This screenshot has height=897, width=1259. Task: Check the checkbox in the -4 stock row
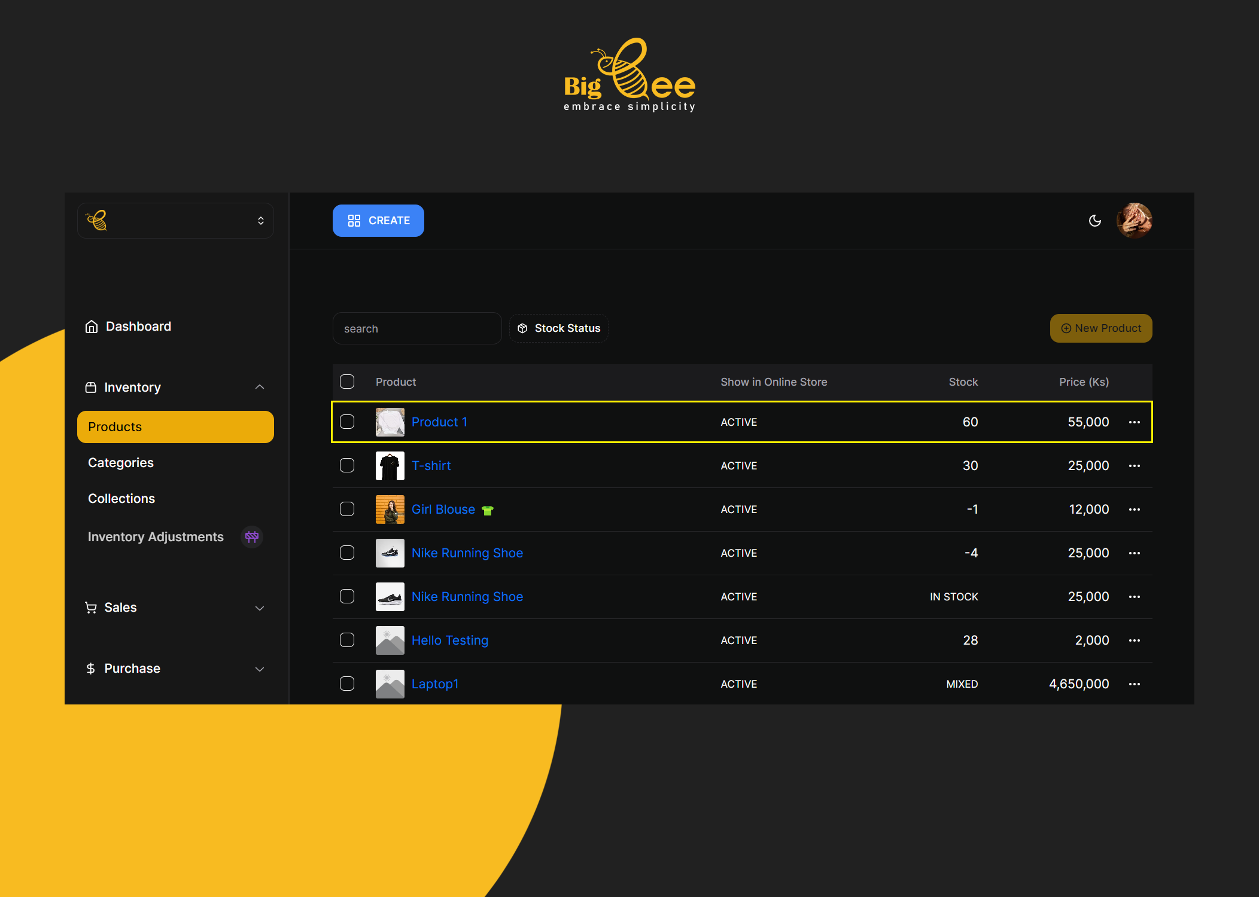point(347,553)
